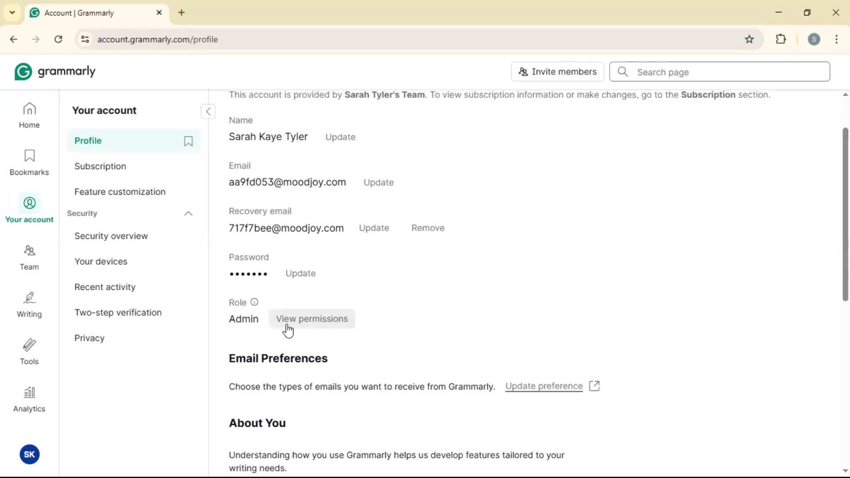Click the Role info icon
The width and height of the screenshot is (850, 478).
tap(254, 302)
